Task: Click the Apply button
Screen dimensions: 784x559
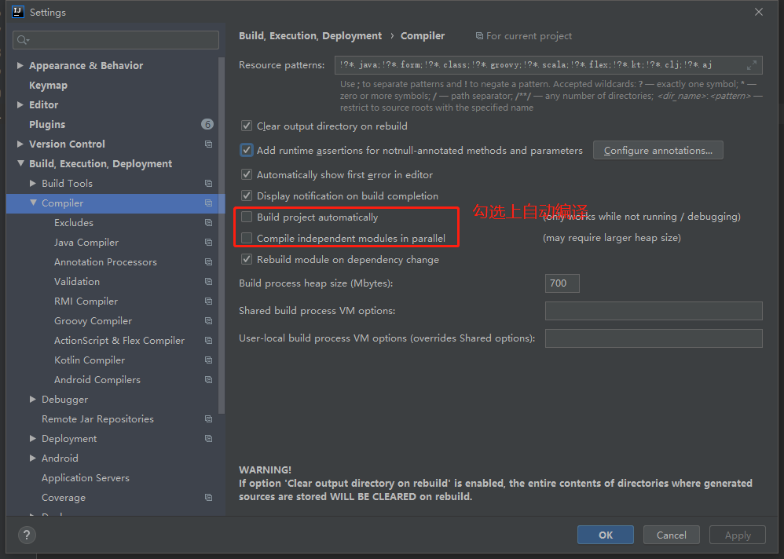Action: coord(738,535)
